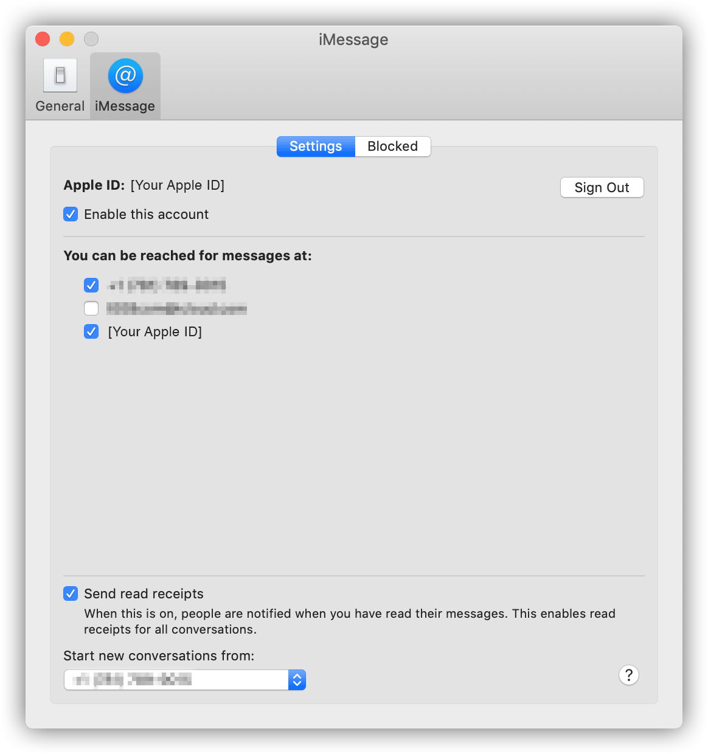Image resolution: width=708 pixels, height=754 pixels.
Task: Disable Send read receipts checkbox
Action: point(71,593)
